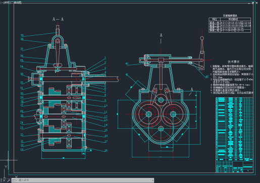Open the viewport [-] controls menu
The height and width of the screenshot is (183, 260).
pyautogui.click(x=2, y=3)
